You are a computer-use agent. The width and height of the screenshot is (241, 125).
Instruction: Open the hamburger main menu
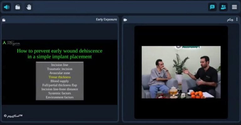click(234, 7)
